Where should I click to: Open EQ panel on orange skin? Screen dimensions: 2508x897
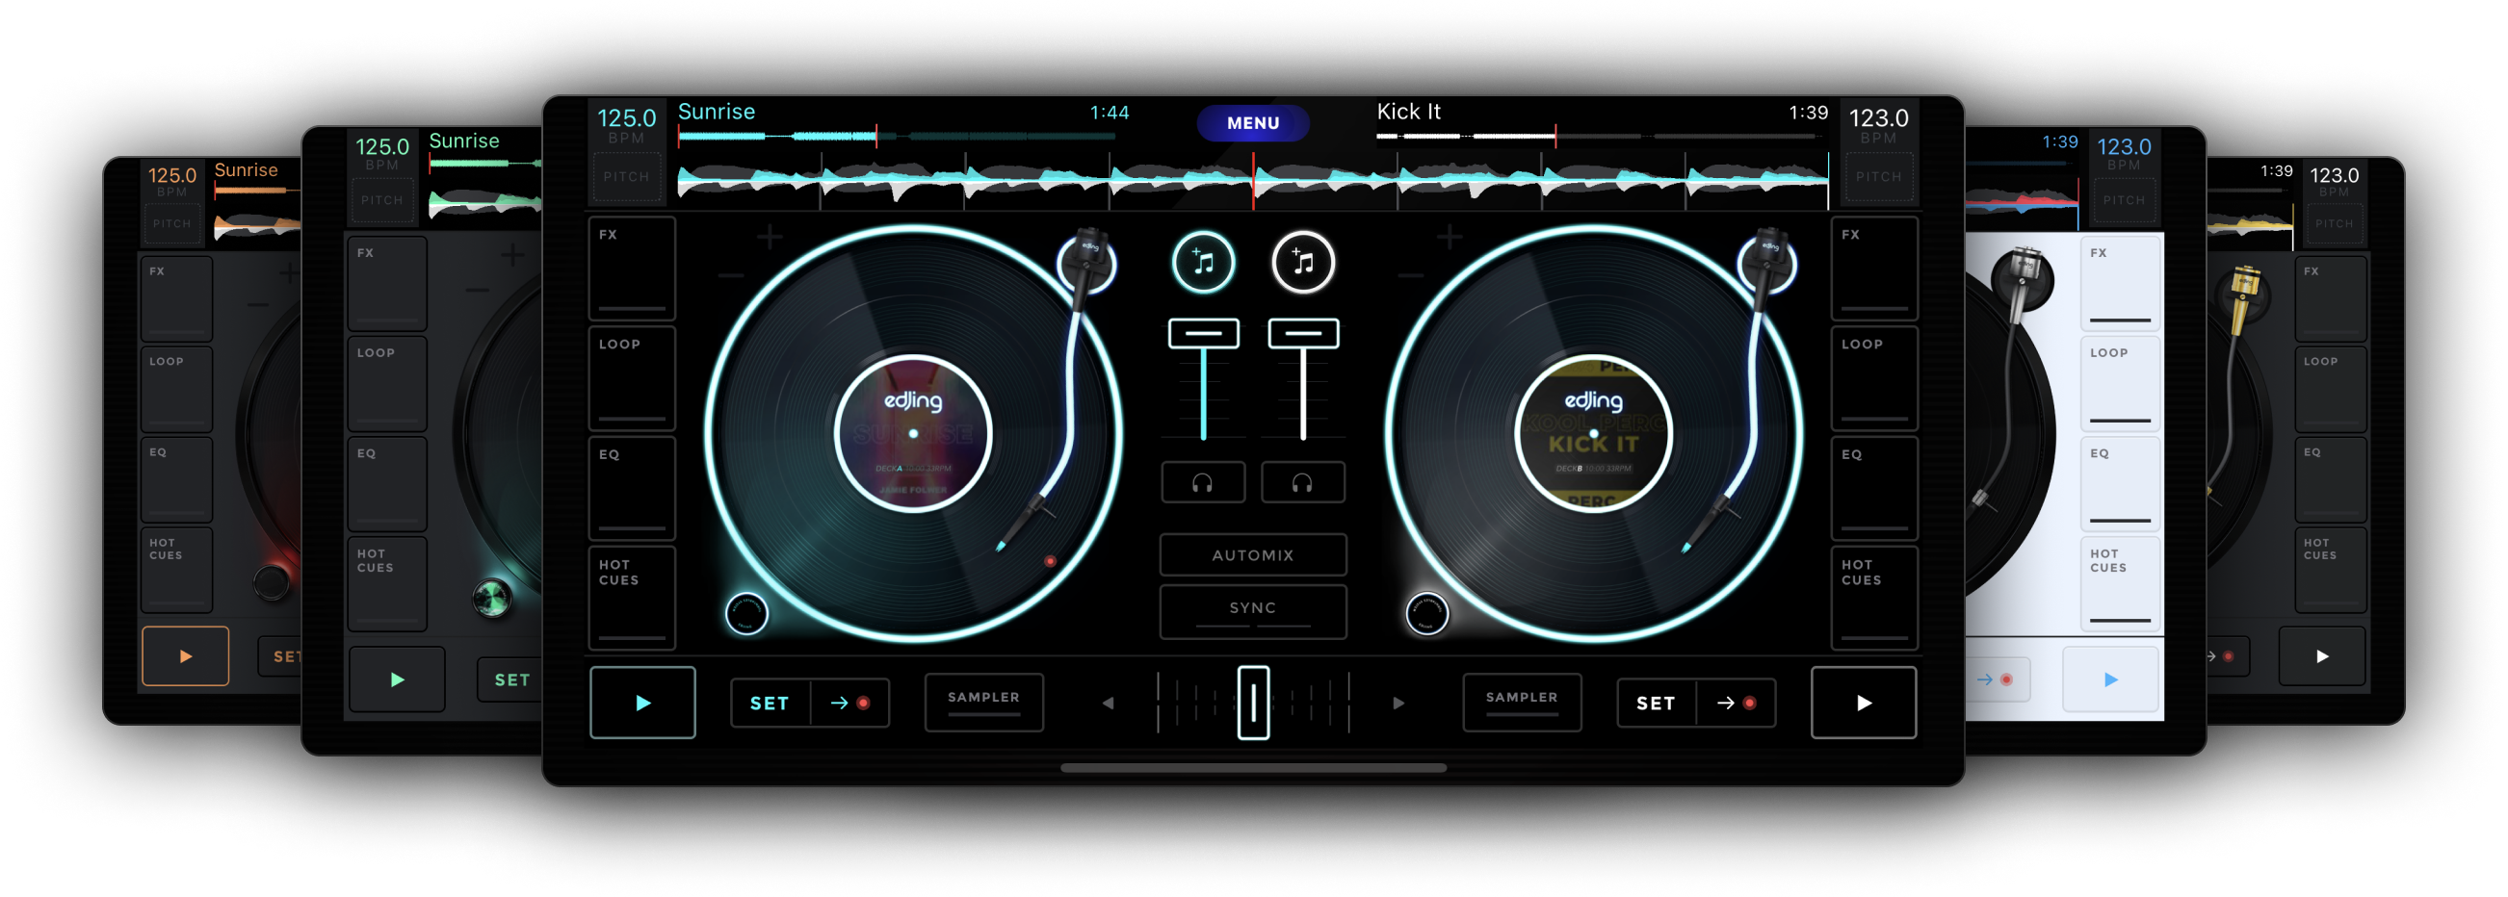click(x=176, y=478)
